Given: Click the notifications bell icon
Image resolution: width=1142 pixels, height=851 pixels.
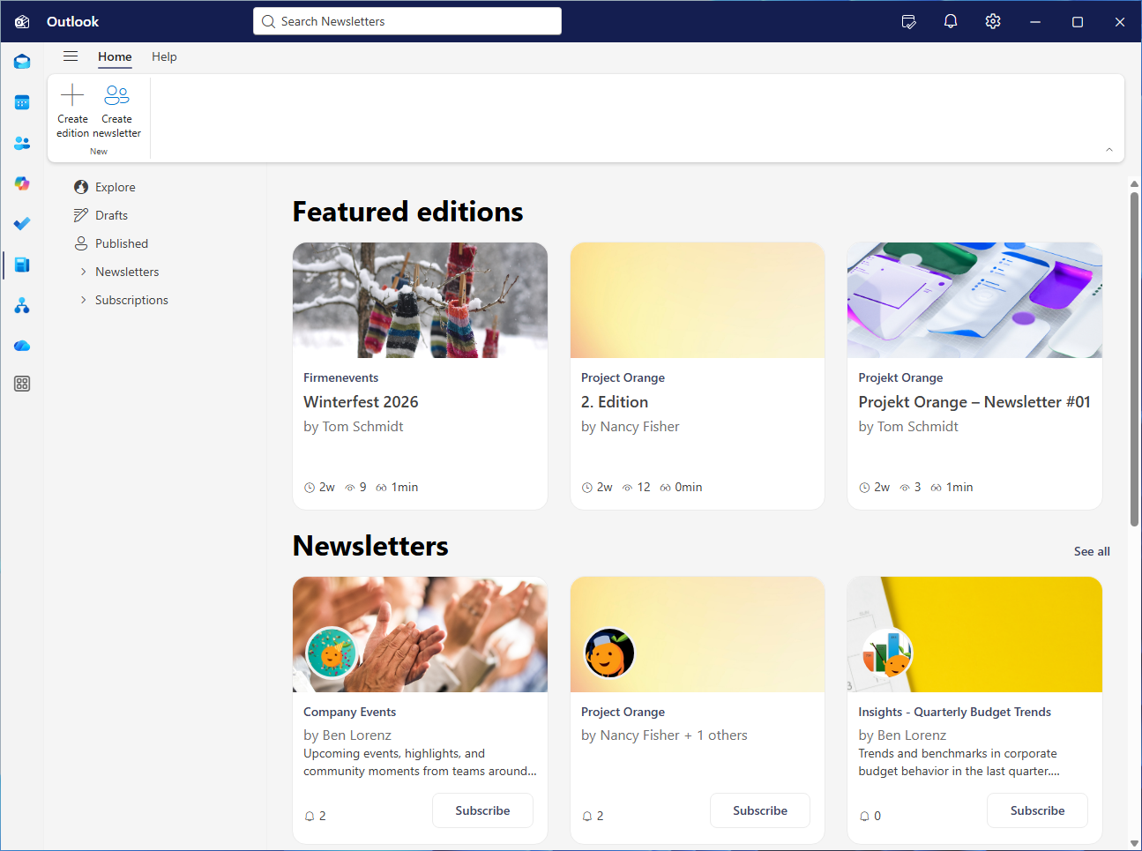Looking at the screenshot, I should coord(951,21).
